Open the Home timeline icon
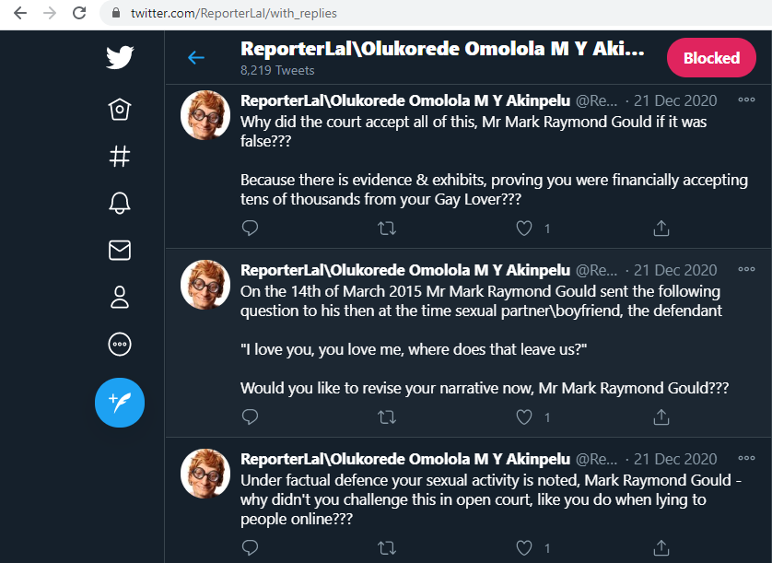The height and width of the screenshot is (563, 772). (x=120, y=110)
